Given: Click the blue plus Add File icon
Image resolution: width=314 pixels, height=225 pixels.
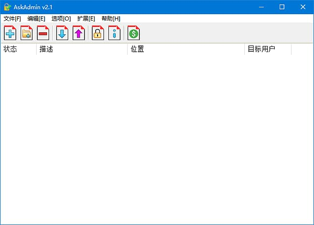Looking at the screenshot, I should click(x=10, y=33).
